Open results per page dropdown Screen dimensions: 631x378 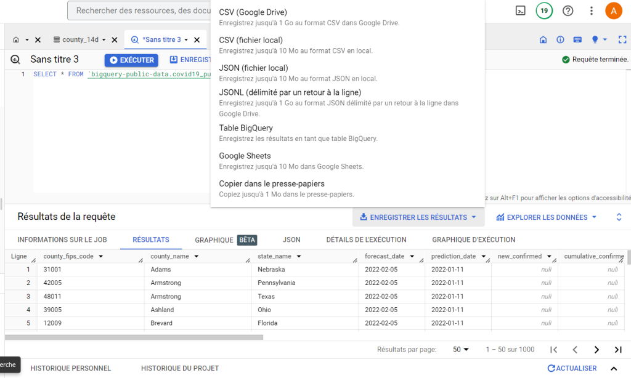(461, 350)
